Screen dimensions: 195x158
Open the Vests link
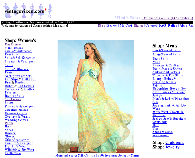point(156,62)
